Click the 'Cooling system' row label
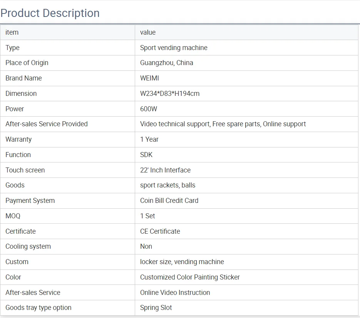 28,246
